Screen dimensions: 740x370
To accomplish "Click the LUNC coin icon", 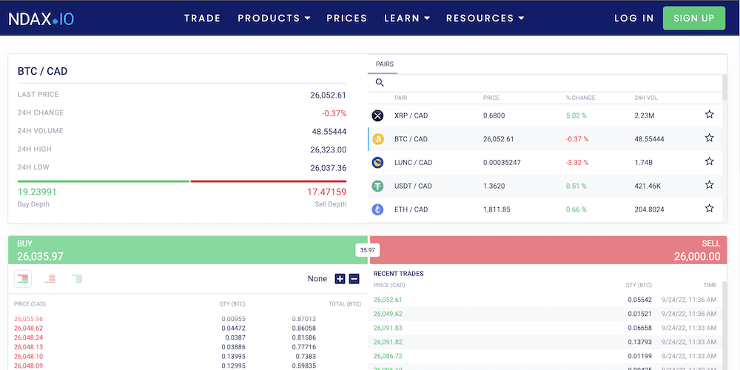I will (x=378, y=163).
